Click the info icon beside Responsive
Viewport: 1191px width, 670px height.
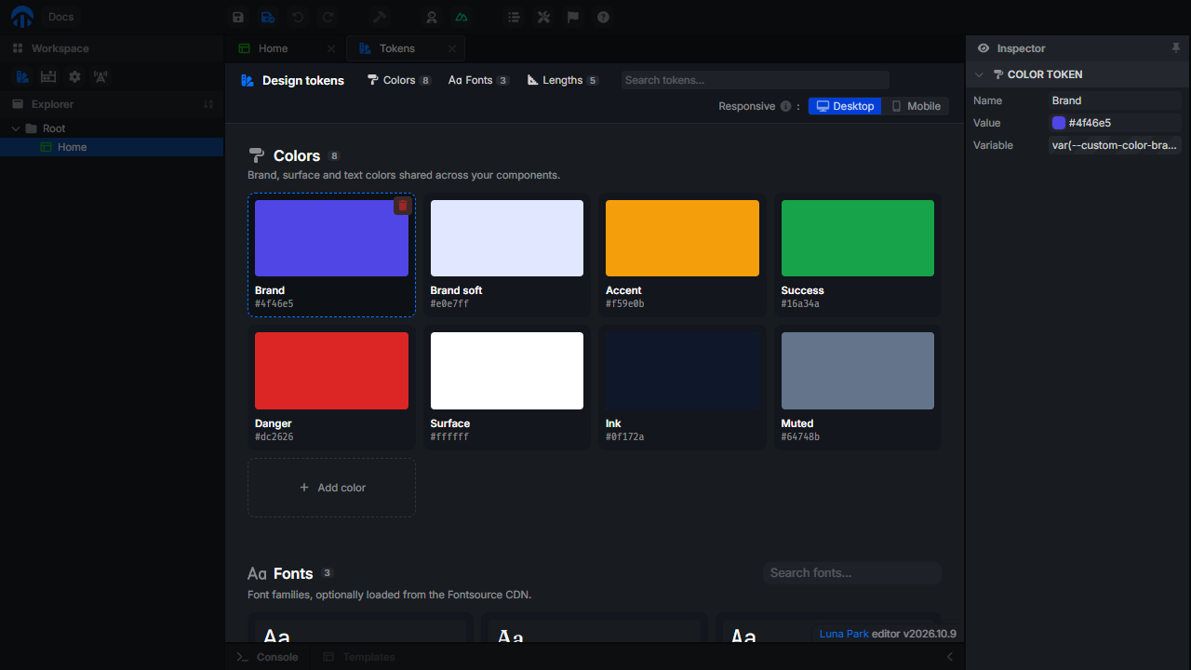tap(785, 106)
